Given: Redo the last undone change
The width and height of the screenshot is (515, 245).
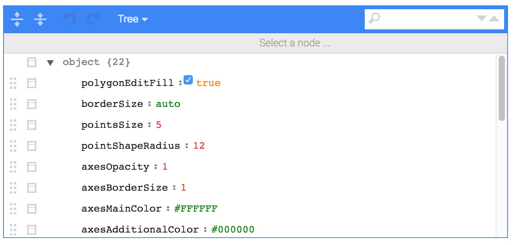Looking at the screenshot, I should click(93, 19).
